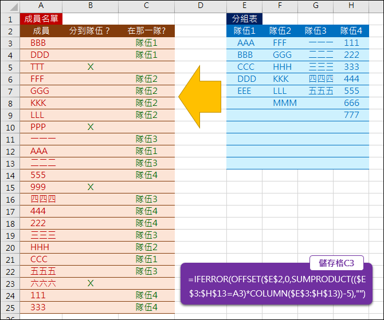This screenshot has height=320, width=384.
Task: Select column E header
Action: tap(244, 6)
